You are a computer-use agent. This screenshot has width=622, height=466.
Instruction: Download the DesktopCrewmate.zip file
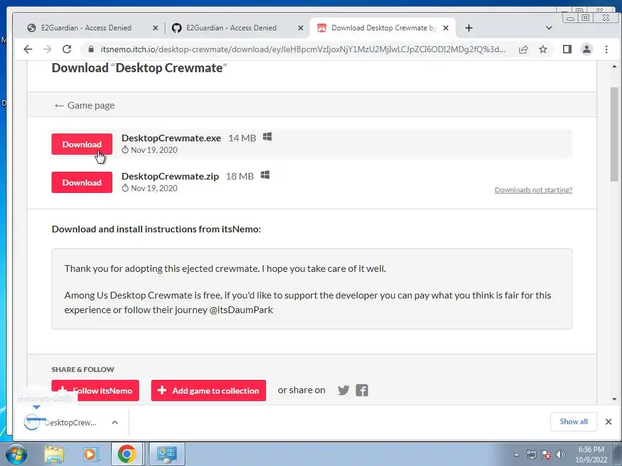[82, 182]
